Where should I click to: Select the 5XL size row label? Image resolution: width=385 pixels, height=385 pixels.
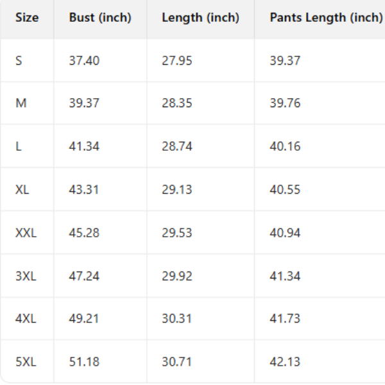26,362
